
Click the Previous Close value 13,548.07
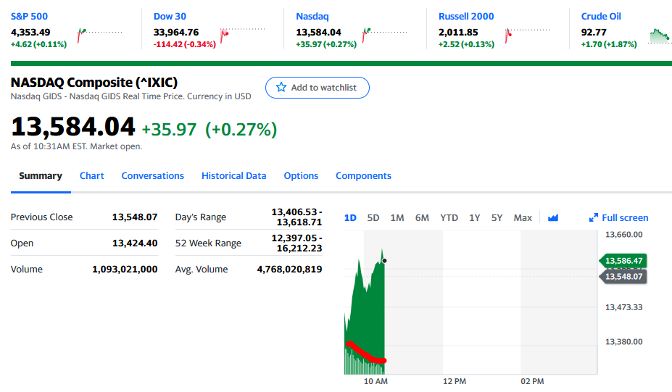pos(135,217)
